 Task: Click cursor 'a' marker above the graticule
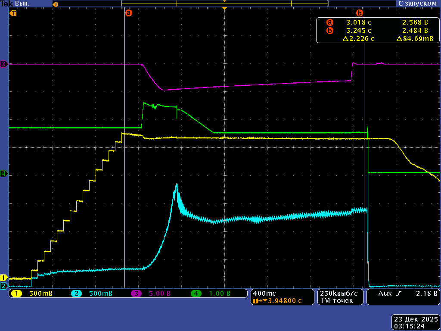[128, 13]
